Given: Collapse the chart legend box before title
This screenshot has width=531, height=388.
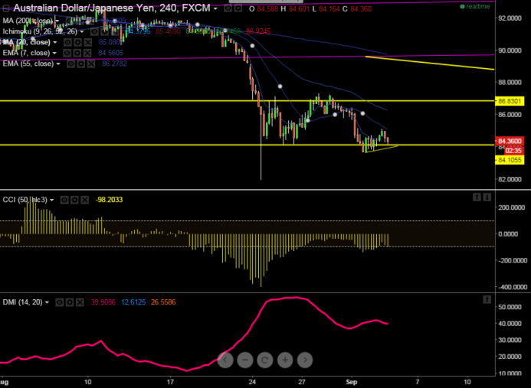Looking at the screenshot, I should click(5, 8).
